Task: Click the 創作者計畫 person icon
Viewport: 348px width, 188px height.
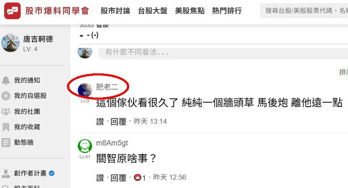Action: tap(6, 173)
